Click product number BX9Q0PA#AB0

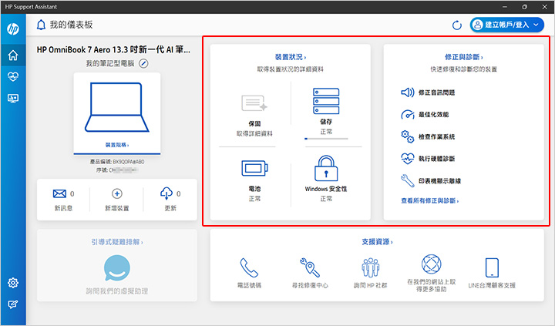129,162
